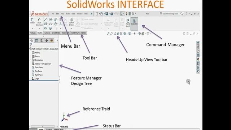Viewport: 231px width, 130px height.
Task: Select the Smart Dimension tool
Action: (x=39, y=22)
